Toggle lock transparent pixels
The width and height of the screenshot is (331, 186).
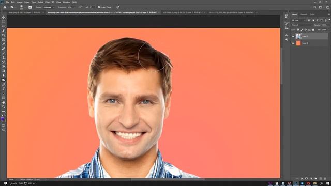tap(298, 30)
